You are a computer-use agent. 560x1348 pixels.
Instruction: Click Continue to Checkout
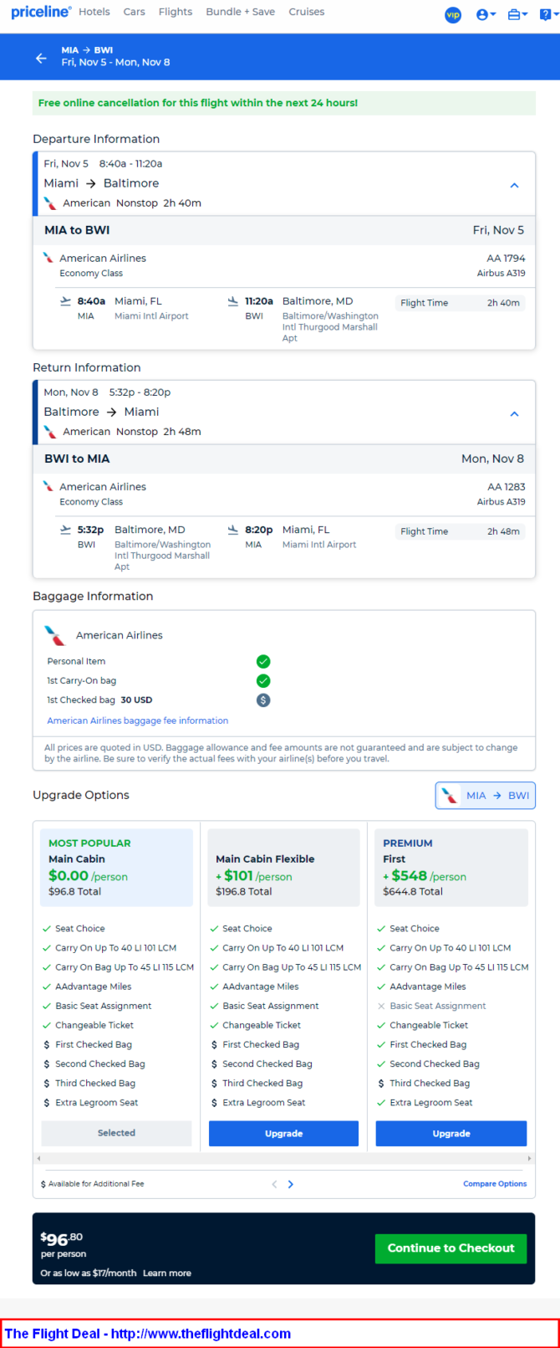tap(451, 1248)
